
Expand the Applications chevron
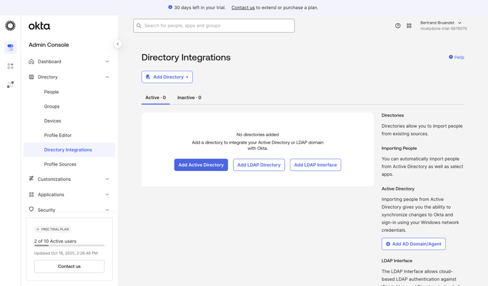(x=107, y=195)
